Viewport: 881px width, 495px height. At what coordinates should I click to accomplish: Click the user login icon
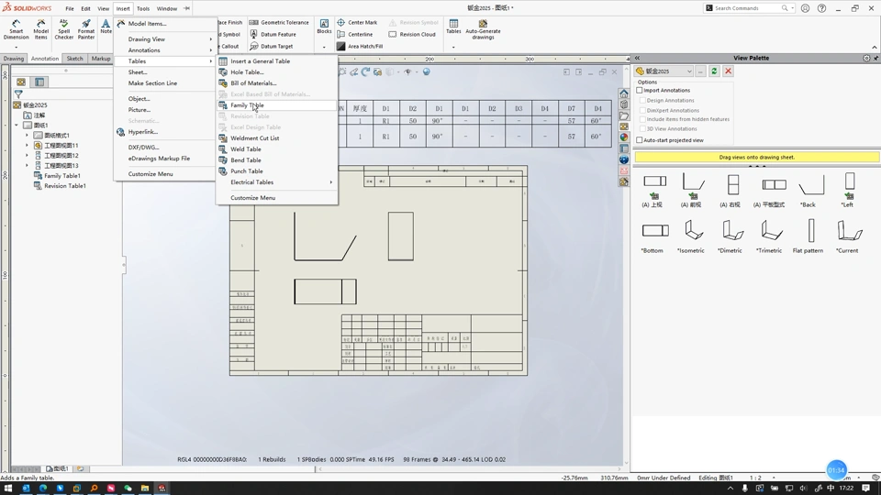(x=805, y=8)
